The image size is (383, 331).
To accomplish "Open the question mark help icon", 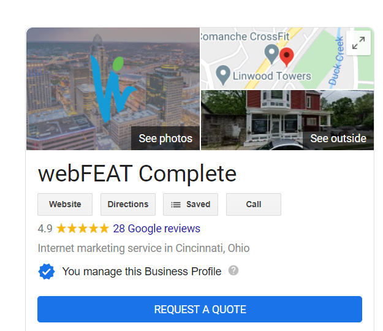I will (233, 270).
